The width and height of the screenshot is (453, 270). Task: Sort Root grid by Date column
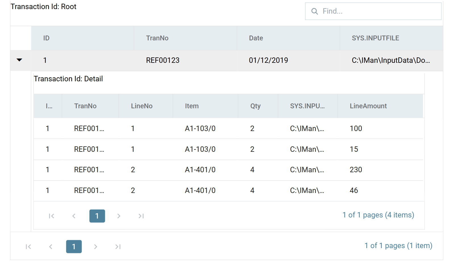288,38
